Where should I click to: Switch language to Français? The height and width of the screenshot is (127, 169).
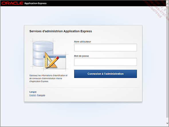(41, 95)
